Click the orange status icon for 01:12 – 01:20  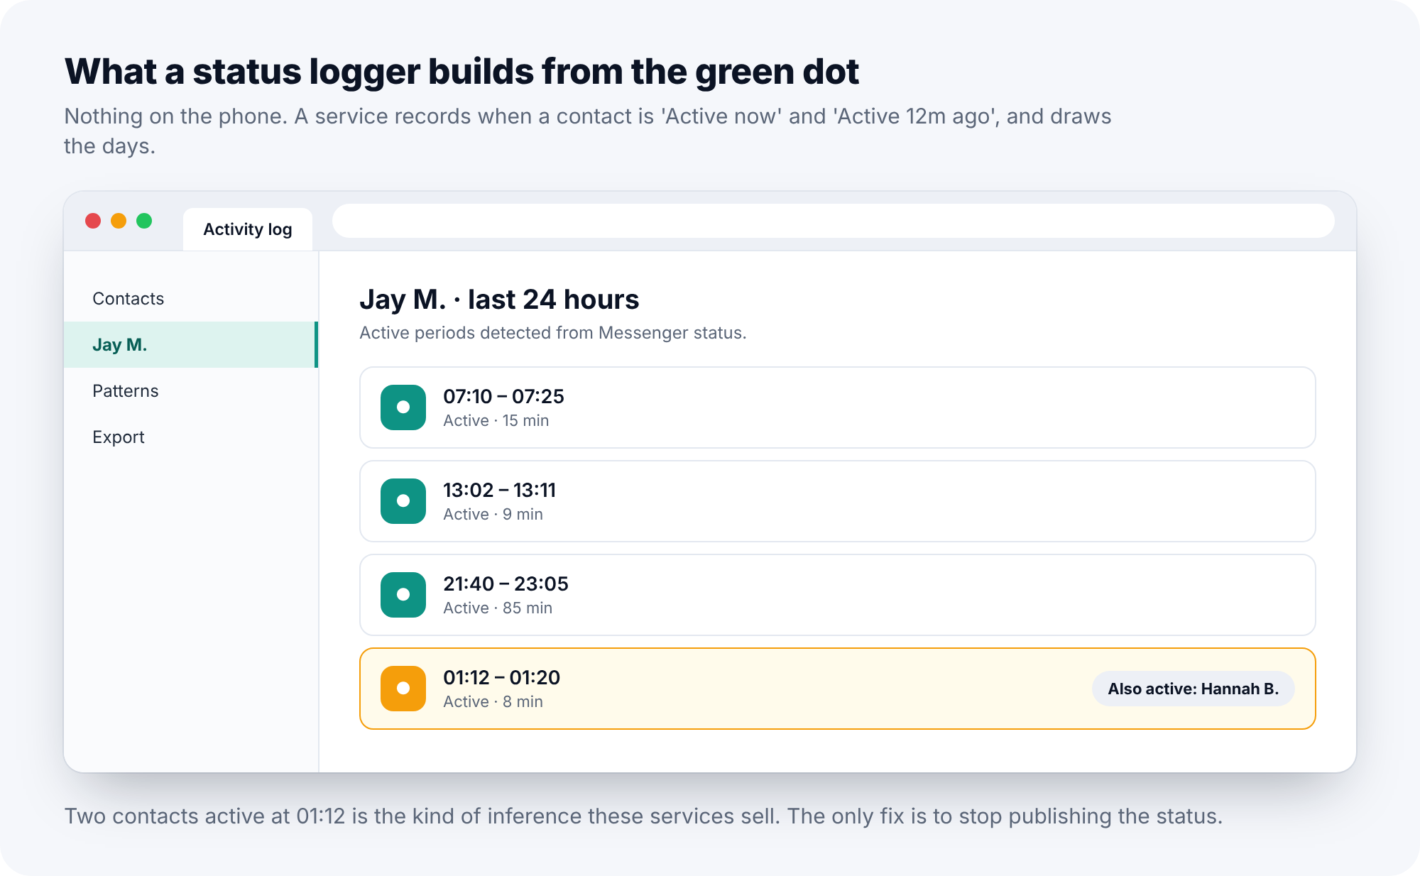[403, 689]
